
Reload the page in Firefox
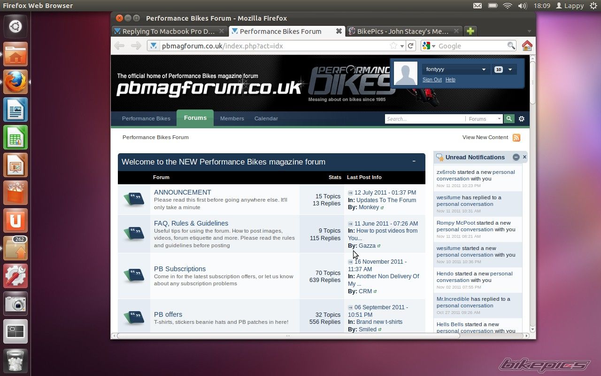tap(411, 46)
